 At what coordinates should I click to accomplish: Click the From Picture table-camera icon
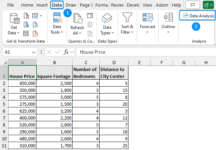coord(35,16)
